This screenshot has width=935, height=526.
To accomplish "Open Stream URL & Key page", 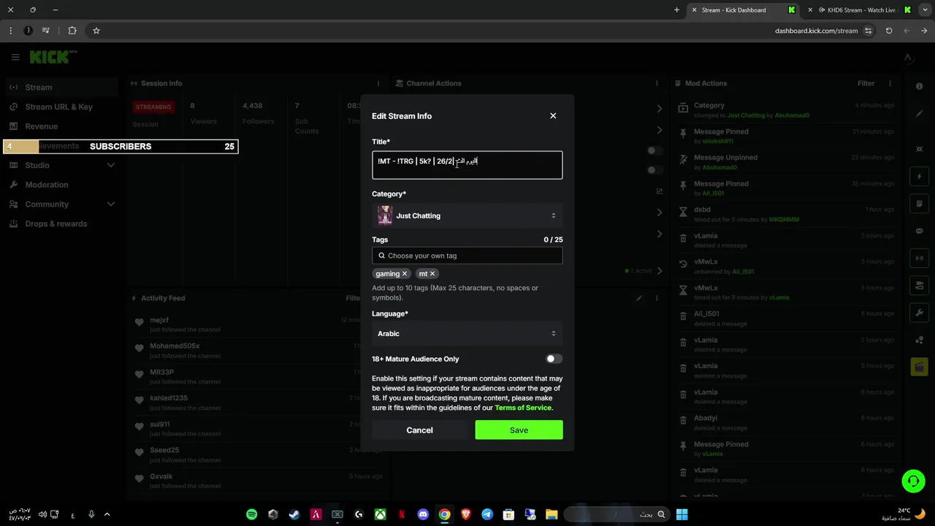I will [61, 107].
